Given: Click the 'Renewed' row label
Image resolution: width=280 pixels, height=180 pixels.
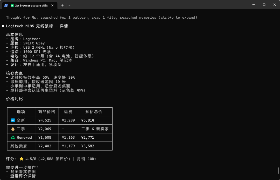Looking at the screenshot, I should pos(24,137).
